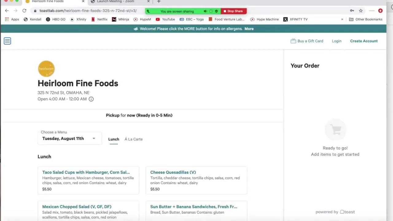Viewport: 393px width, 221px height.
Task: Click the store hours info icon
Action: coord(91,99)
